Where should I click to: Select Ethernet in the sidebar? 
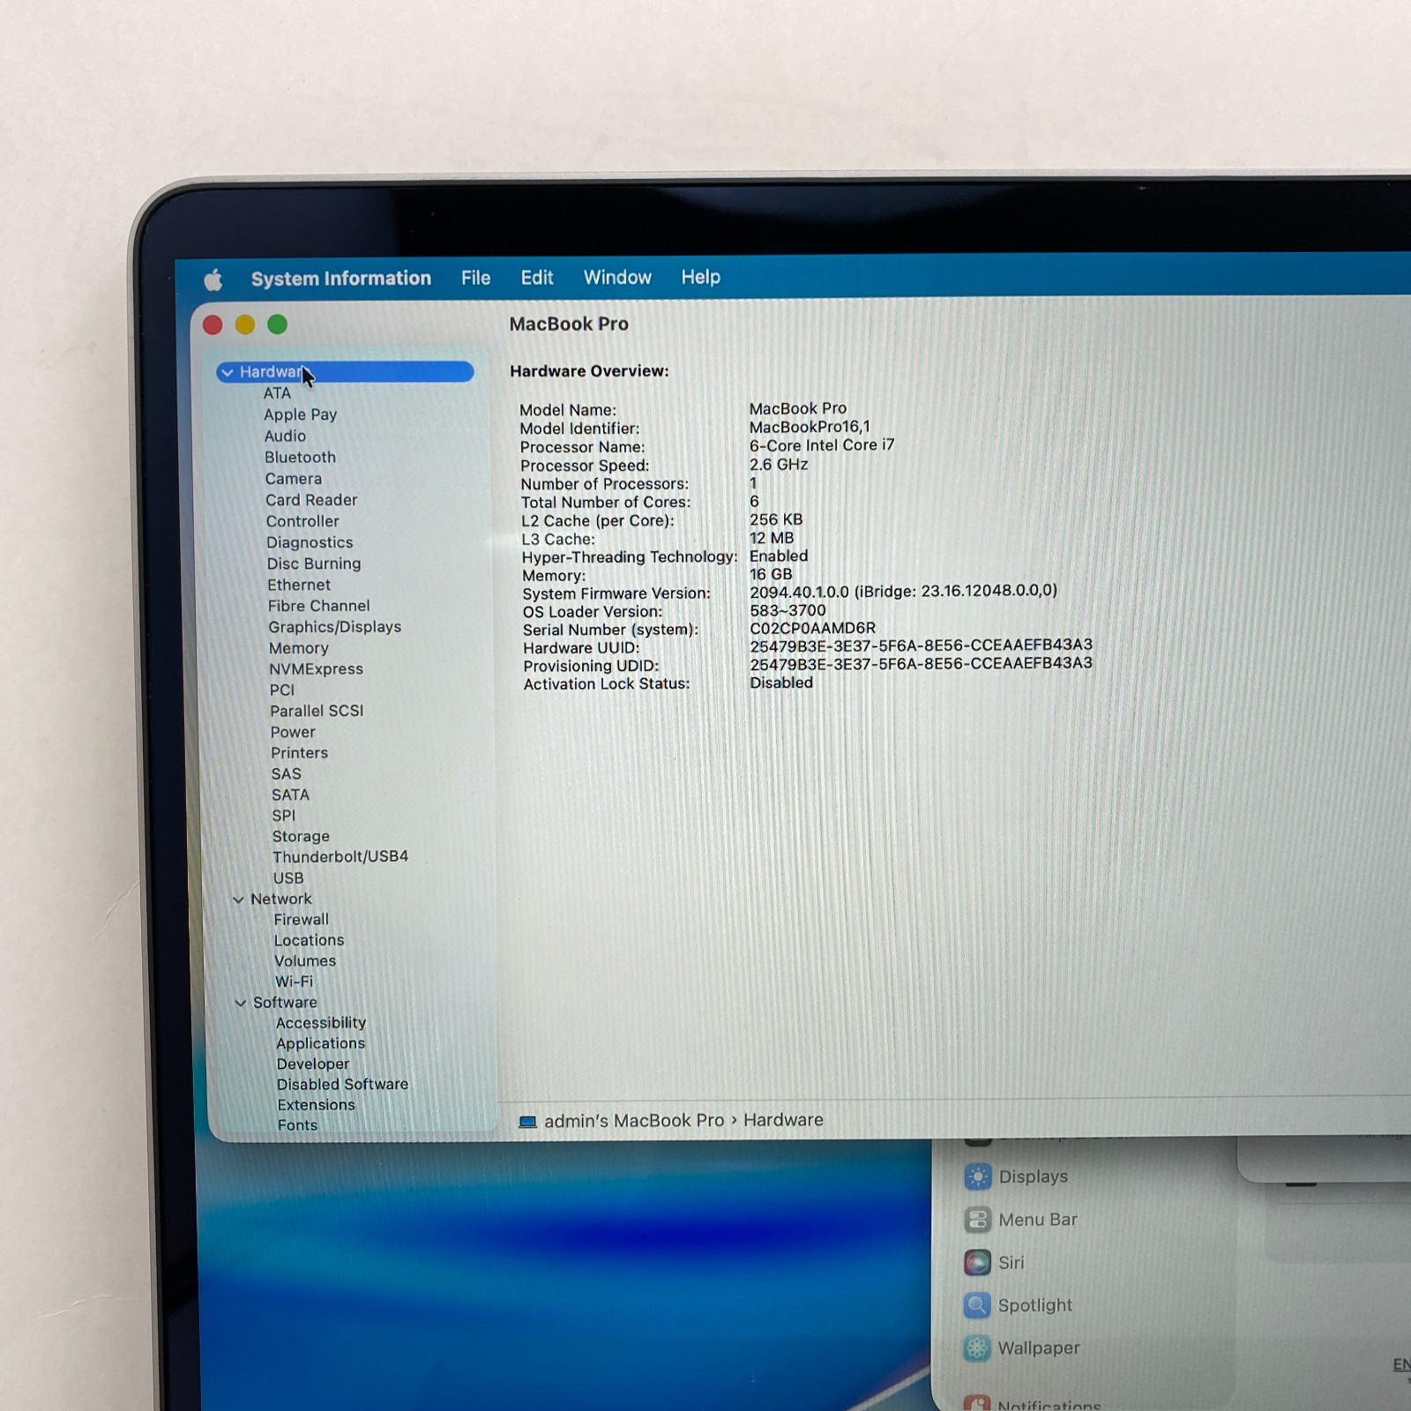[299, 585]
